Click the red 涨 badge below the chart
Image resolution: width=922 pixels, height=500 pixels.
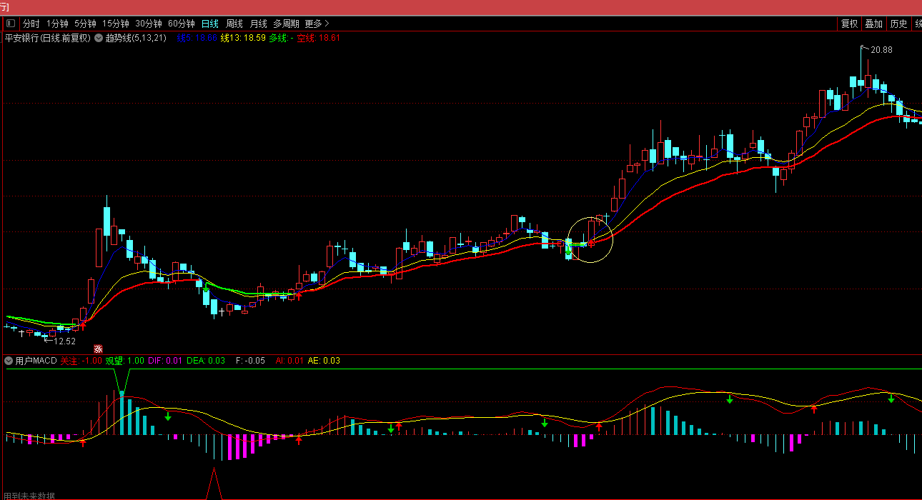98,349
